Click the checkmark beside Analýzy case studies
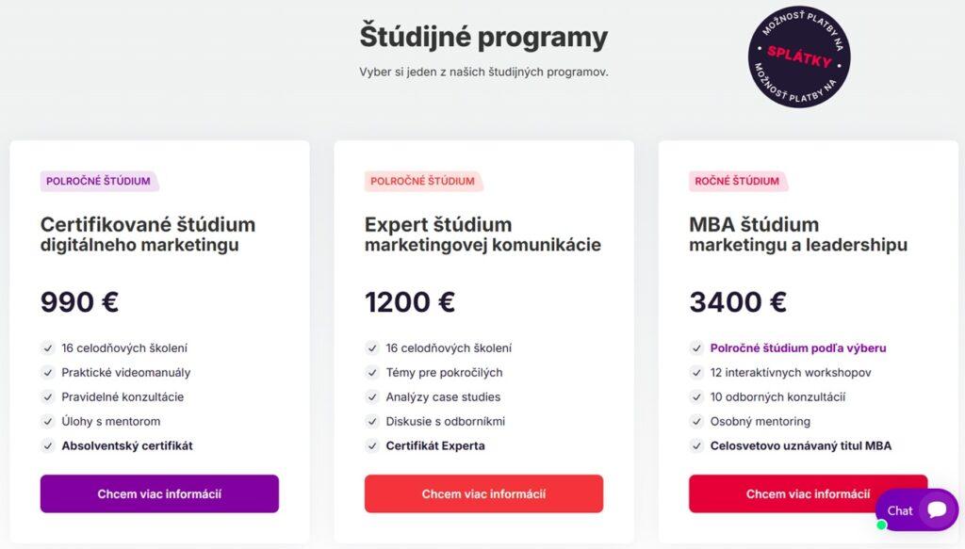The width and height of the screenshot is (965, 549). coord(371,396)
